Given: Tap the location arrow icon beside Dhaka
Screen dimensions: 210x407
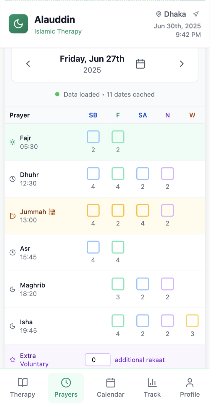Looking at the screenshot, I should tap(196, 14).
